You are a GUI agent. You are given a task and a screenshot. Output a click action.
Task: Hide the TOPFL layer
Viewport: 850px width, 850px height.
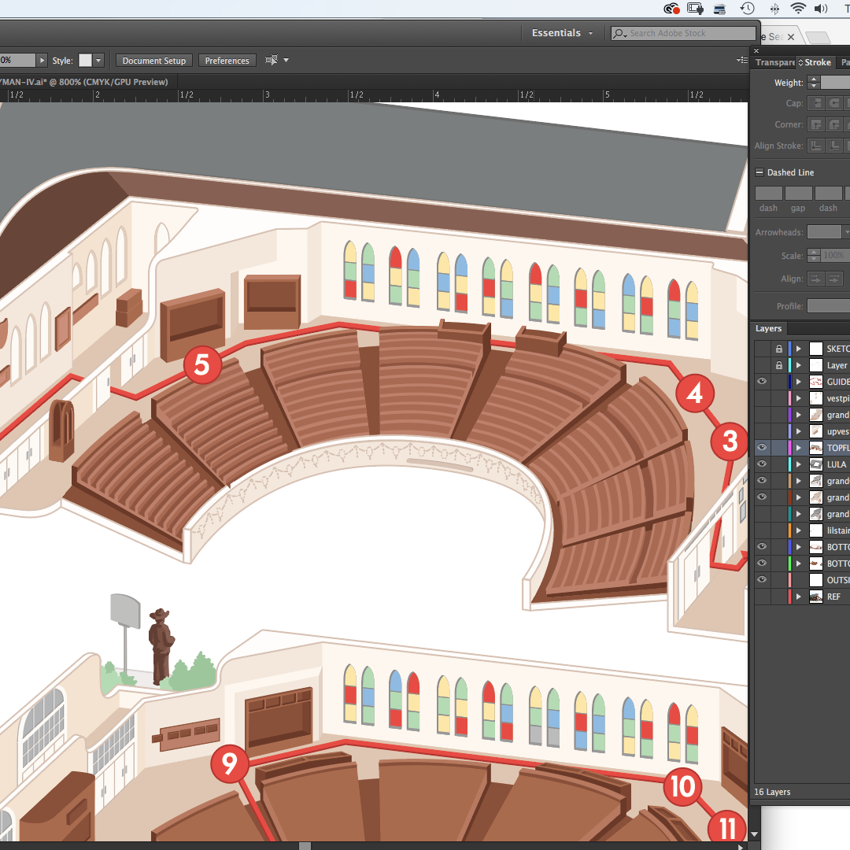click(762, 448)
